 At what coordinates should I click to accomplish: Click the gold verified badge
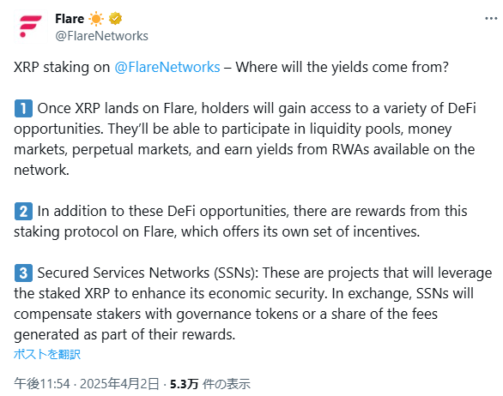[115, 19]
